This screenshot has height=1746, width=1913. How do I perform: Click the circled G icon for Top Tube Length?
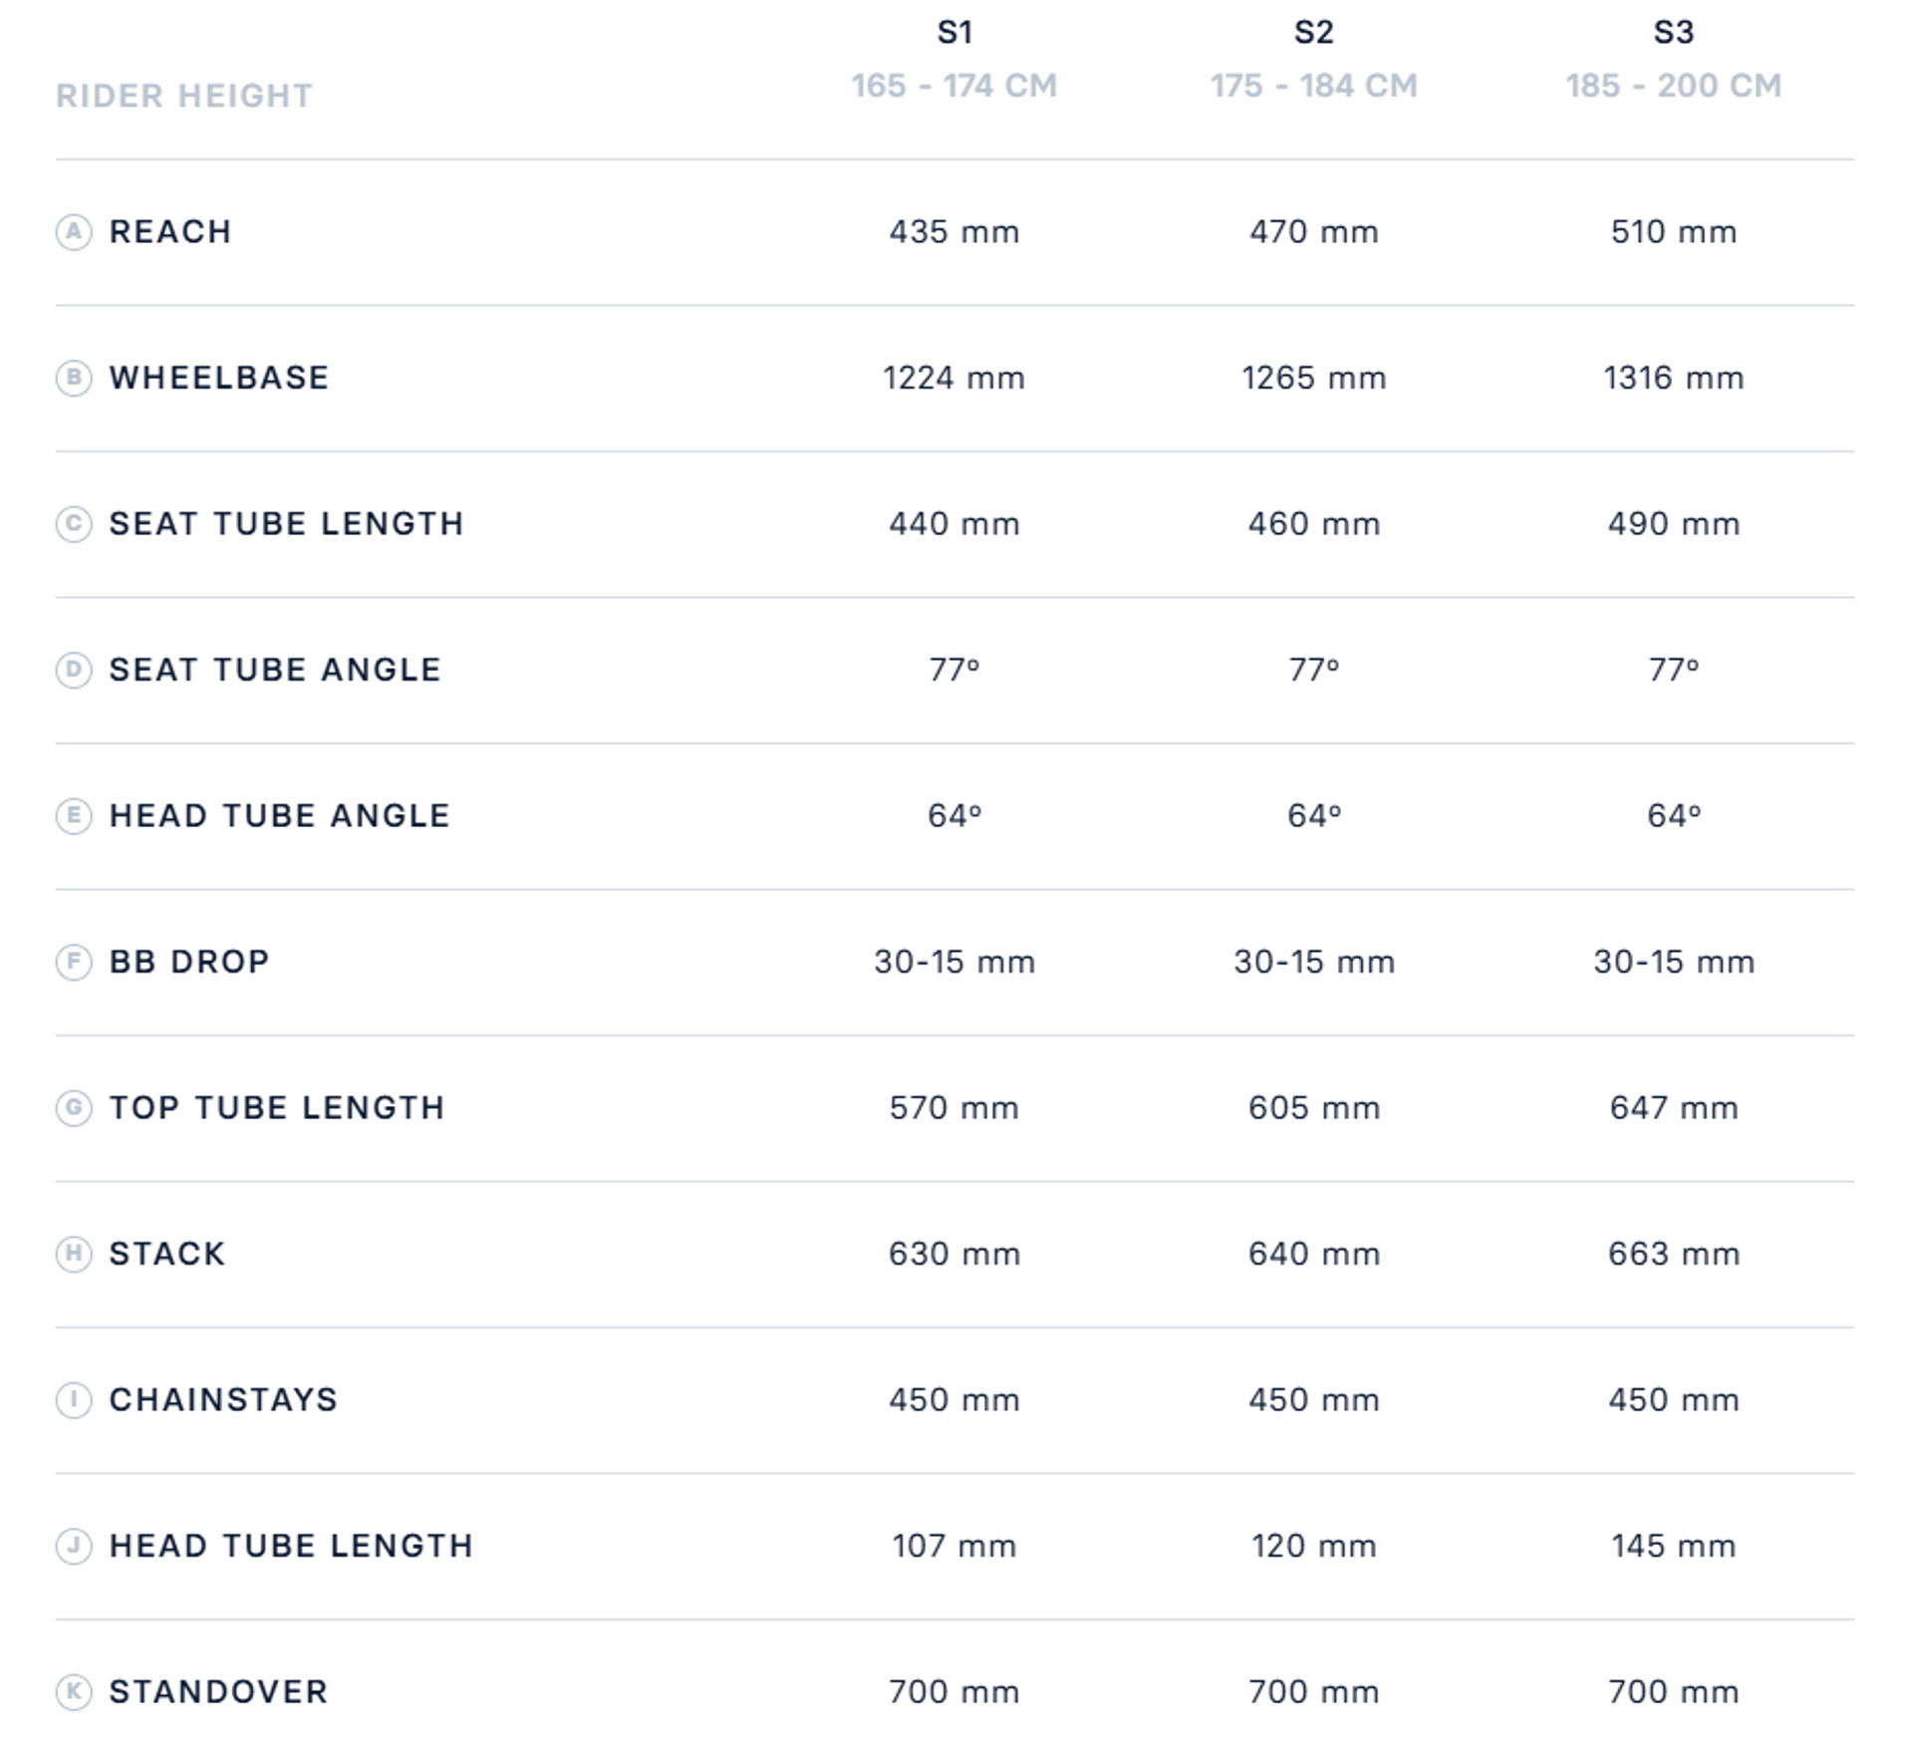pyautogui.click(x=74, y=1108)
